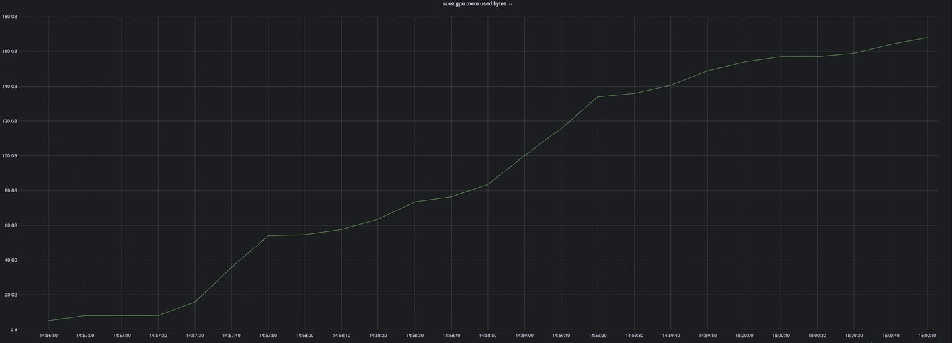
Task: Click the 80 GB y-axis label
Action: tap(11, 190)
